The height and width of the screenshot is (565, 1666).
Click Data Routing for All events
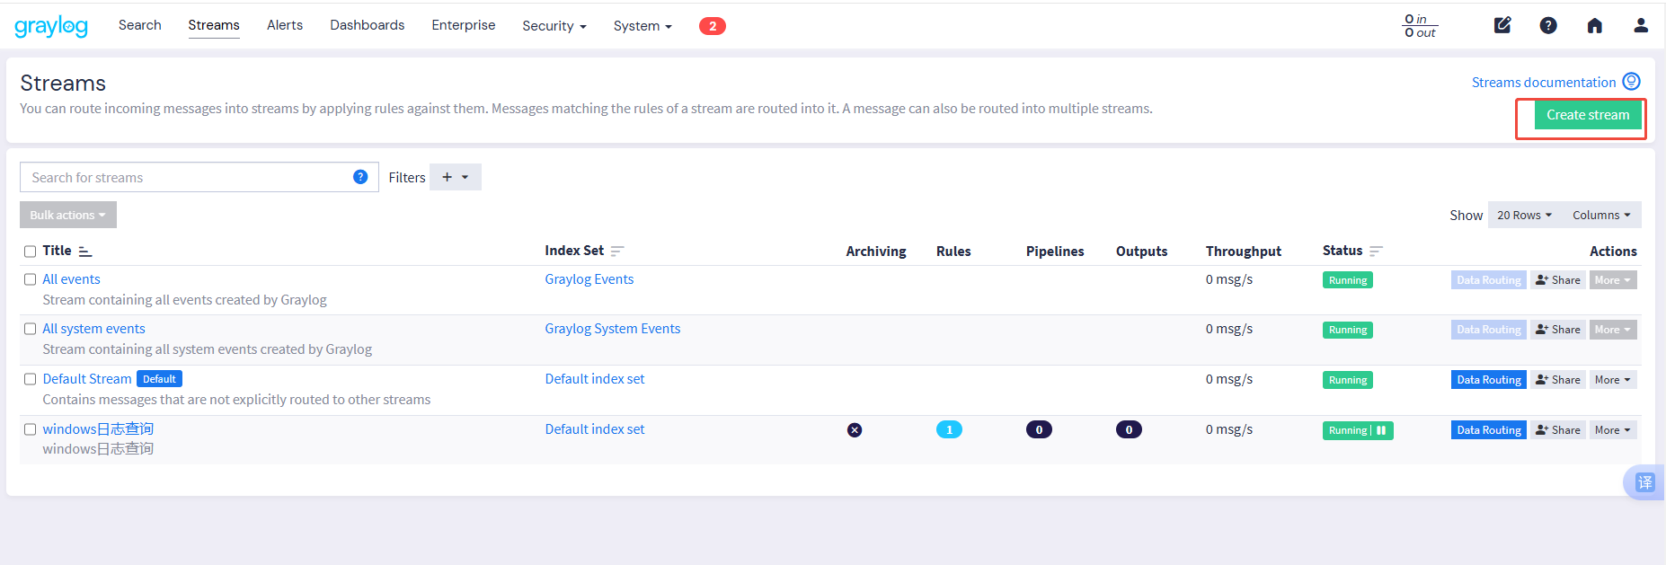pos(1489,280)
